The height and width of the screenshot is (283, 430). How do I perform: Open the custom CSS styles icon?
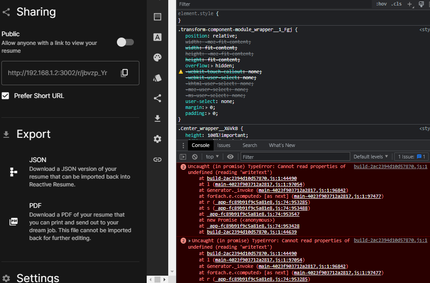(157, 78)
